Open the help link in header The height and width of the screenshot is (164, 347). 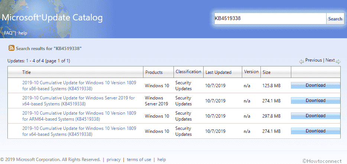[23, 33]
